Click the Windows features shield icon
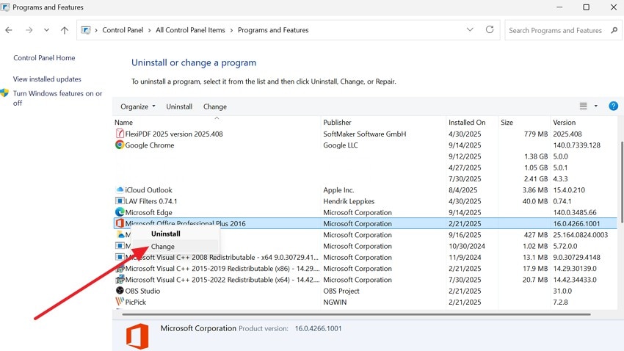 point(5,93)
